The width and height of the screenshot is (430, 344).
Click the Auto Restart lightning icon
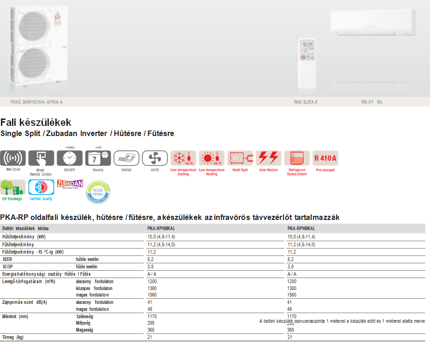click(269, 158)
